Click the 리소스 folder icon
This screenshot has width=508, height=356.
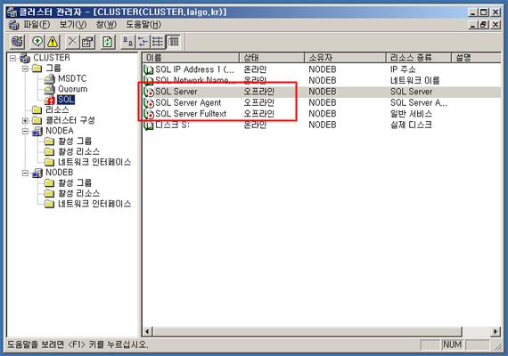click(37, 110)
